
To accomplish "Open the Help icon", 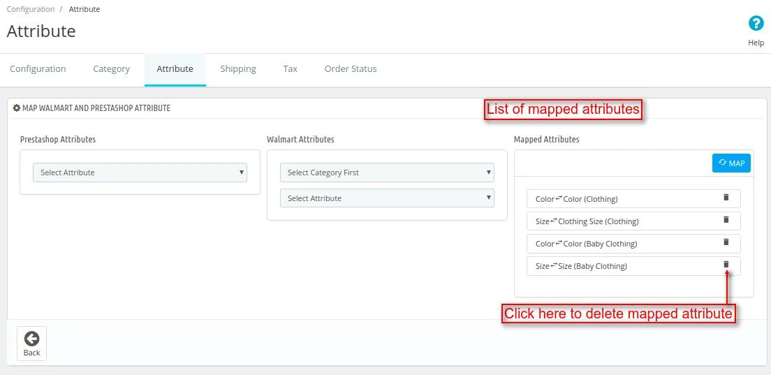I will 756,24.
